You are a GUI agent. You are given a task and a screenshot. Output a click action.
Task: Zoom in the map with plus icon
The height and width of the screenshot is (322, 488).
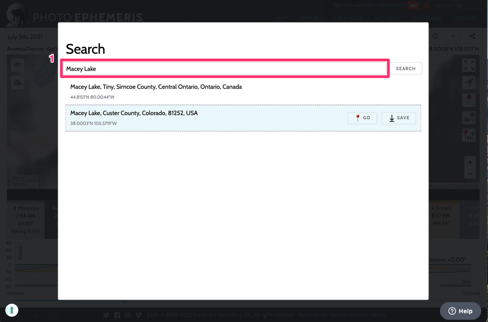470,163
